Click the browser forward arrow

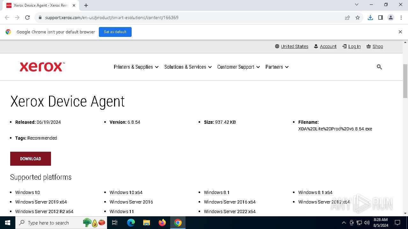pos(17,17)
